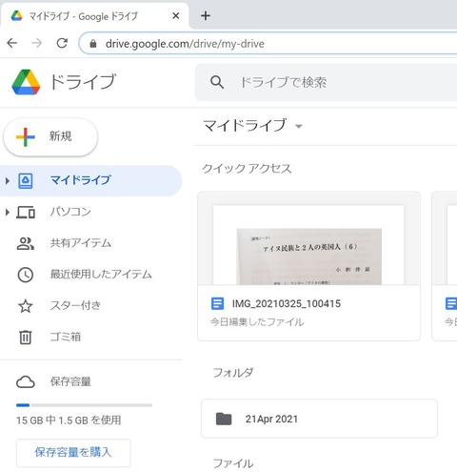
Task: Select マイドライブ in the sidebar
Action: tap(90, 180)
